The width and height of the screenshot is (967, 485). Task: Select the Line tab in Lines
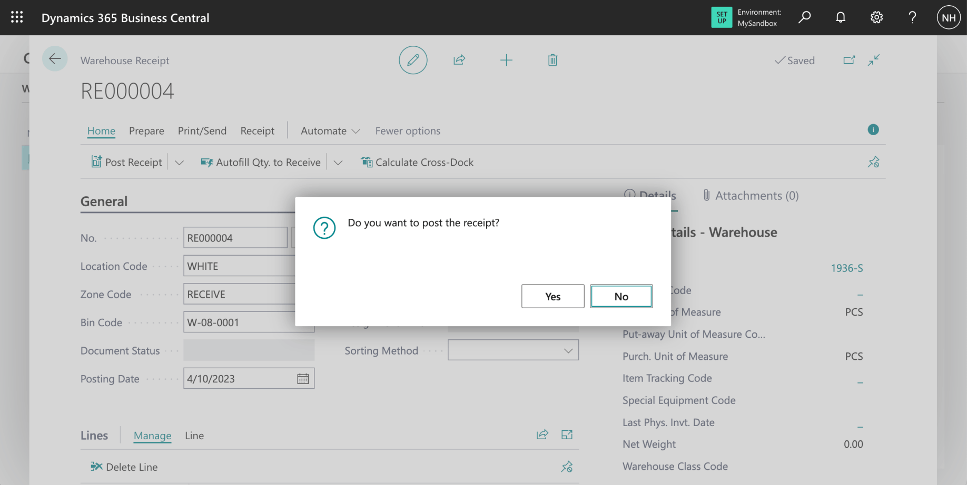(194, 436)
